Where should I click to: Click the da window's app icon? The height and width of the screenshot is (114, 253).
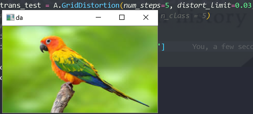10,18
